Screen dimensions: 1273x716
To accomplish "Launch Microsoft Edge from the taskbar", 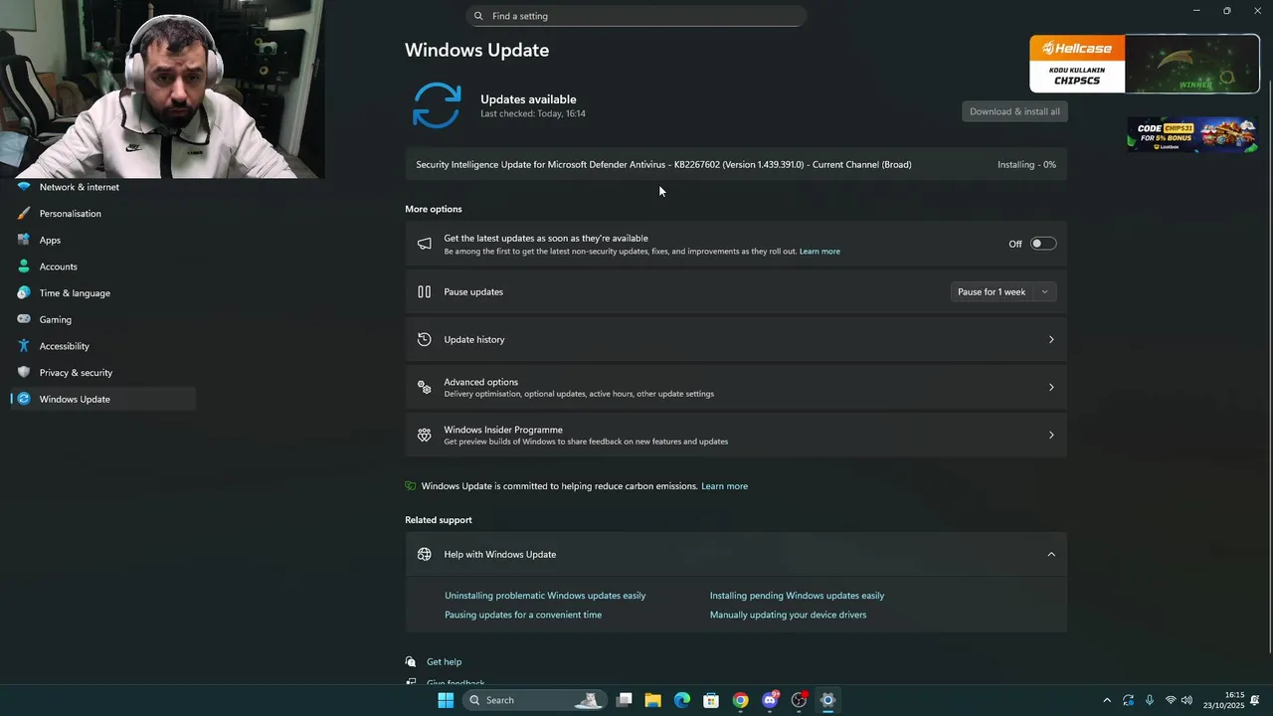I will click(x=682, y=700).
